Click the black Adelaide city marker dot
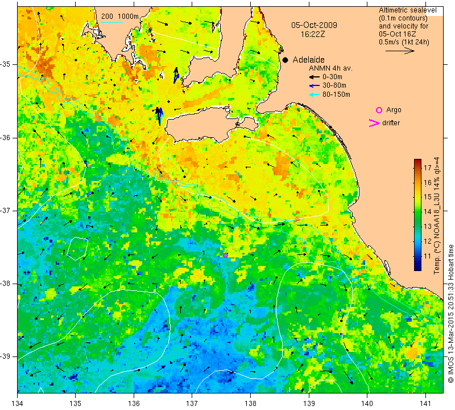 [286, 60]
